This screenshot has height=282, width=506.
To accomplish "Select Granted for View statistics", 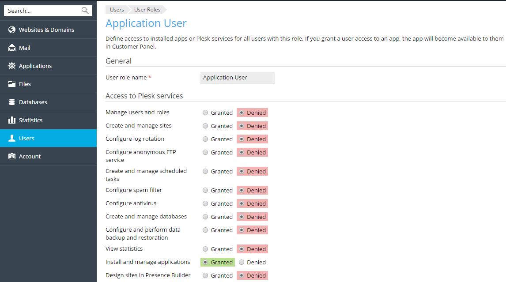I will point(205,249).
